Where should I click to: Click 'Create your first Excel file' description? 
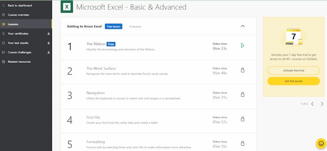pos(122,123)
